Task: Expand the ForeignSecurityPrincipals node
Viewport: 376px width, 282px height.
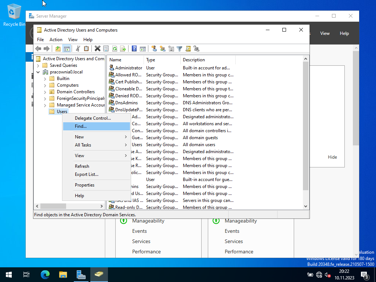Action: pyautogui.click(x=45, y=98)
